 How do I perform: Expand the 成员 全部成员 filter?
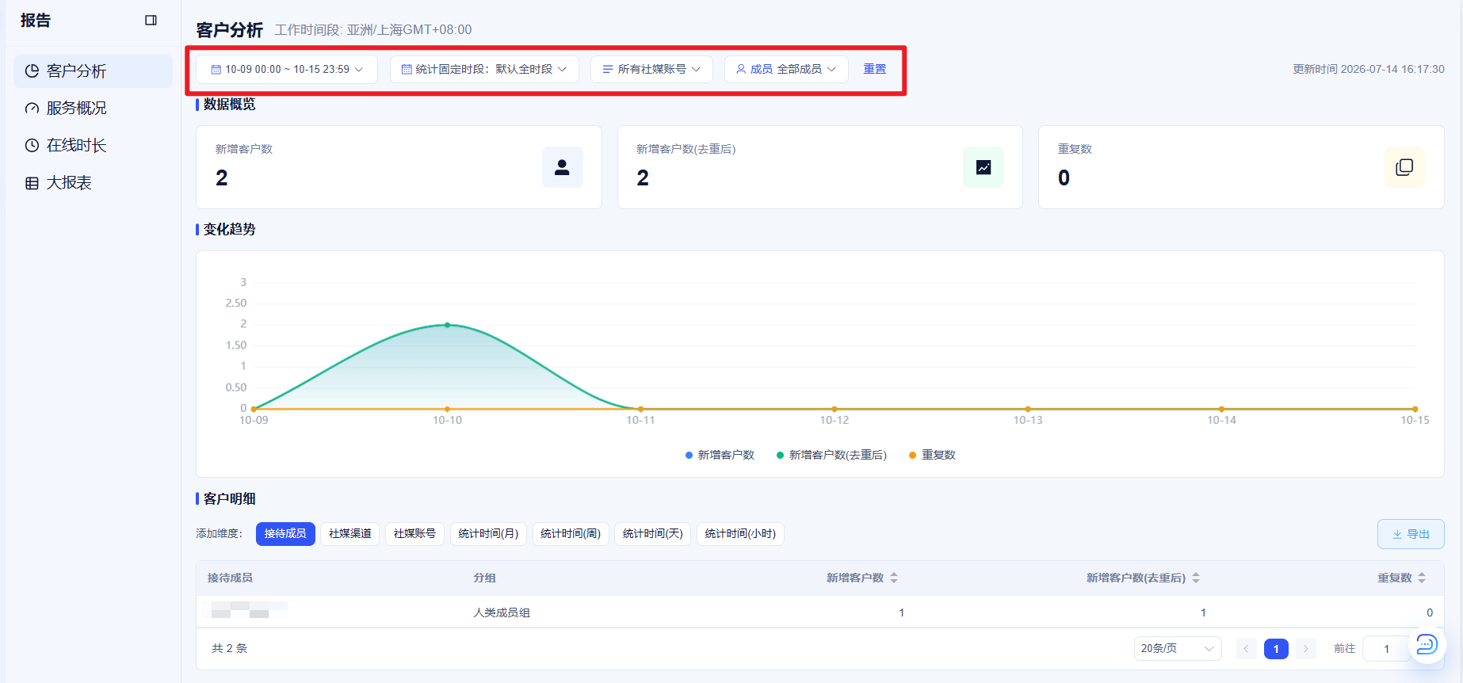click(x=786, y=70)
